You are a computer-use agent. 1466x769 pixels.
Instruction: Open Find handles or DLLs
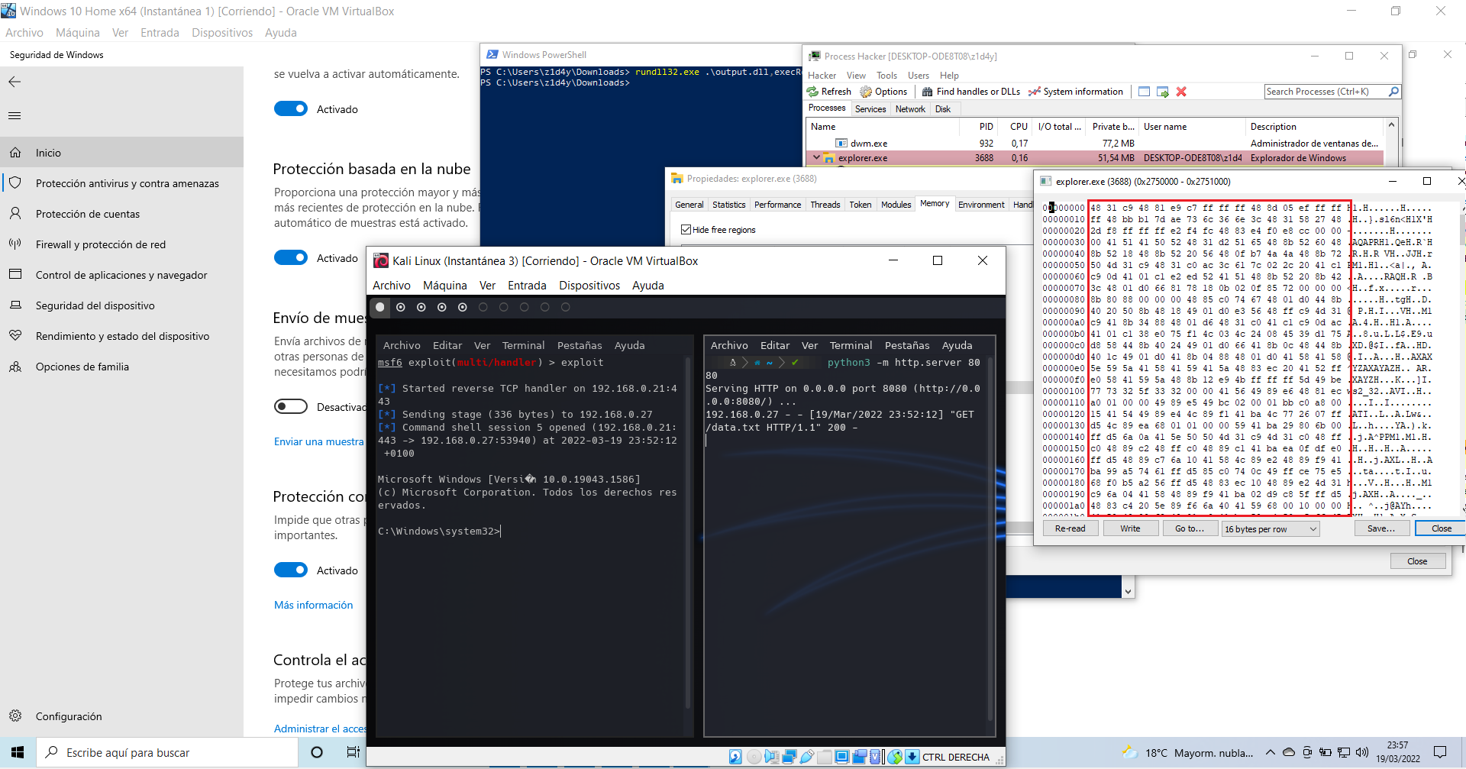[970, 92]
